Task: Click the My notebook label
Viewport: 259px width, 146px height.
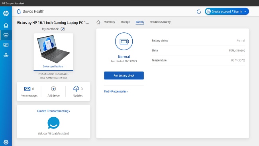Action: coord(50,29)
